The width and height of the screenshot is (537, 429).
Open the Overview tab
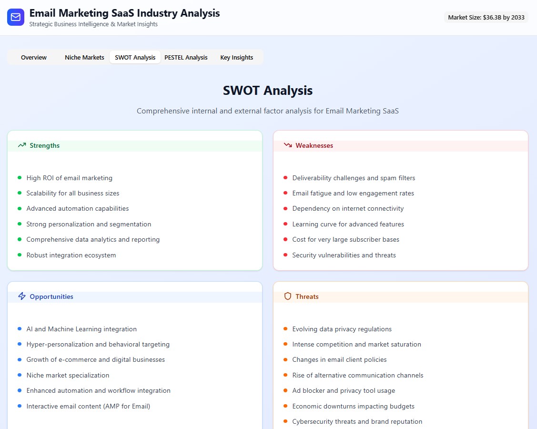coord(34,57)
